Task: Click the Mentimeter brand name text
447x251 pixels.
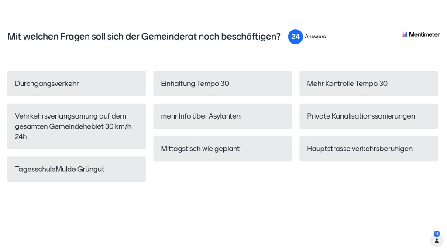Action: [x=424, y=34]
